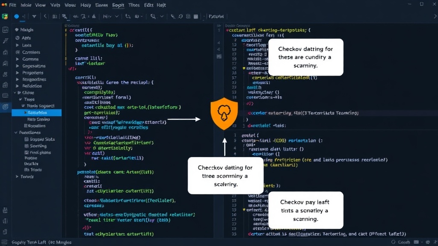Open the search magnifier icon in toolbar
438x246 pixels.
pyautogui.click(x=153, y=17)
